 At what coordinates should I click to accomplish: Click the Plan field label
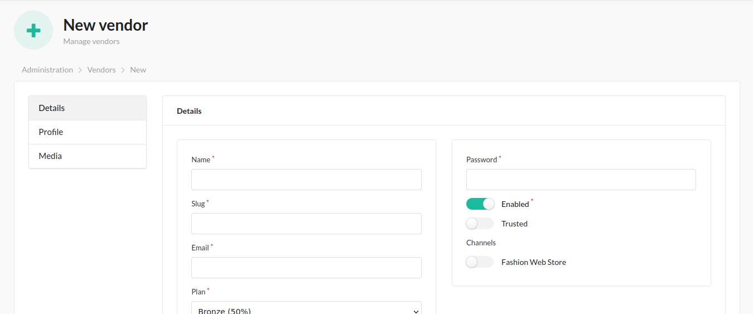(x=198, y=292)
